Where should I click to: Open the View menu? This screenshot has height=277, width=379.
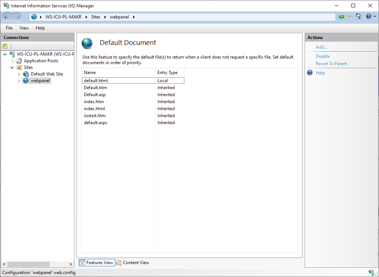point(24,28)
